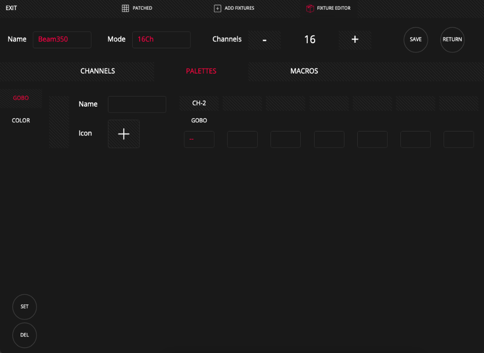Screen dimensions: 484x353
Task: Select the Fixture Editor cube tab
Action: tap(328, 8)
